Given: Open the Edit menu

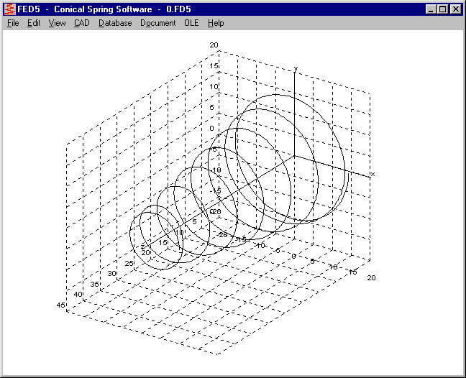Looking at the screenshot, I should [34, 23].
